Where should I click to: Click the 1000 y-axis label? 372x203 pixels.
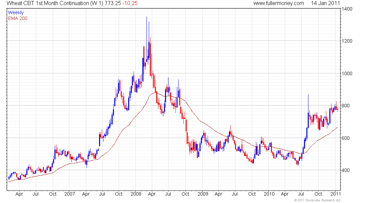coord(347,73)
